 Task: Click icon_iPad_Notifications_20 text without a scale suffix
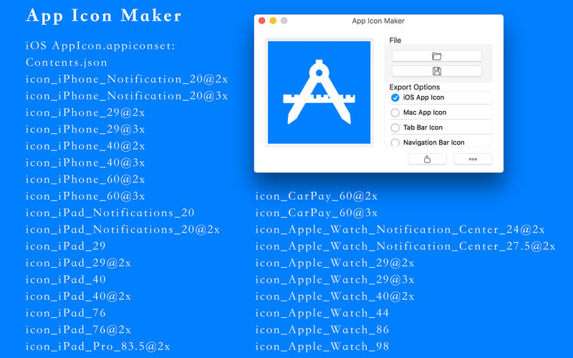point(110,213)
